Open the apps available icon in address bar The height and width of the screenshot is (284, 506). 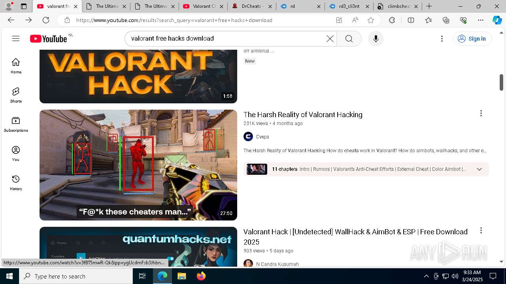coord(339,20)
